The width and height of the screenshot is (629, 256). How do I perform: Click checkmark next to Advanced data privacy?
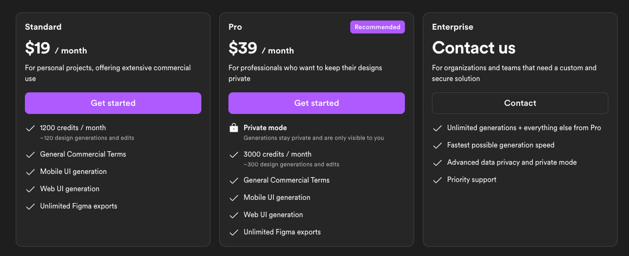click(x=437, y=163)
